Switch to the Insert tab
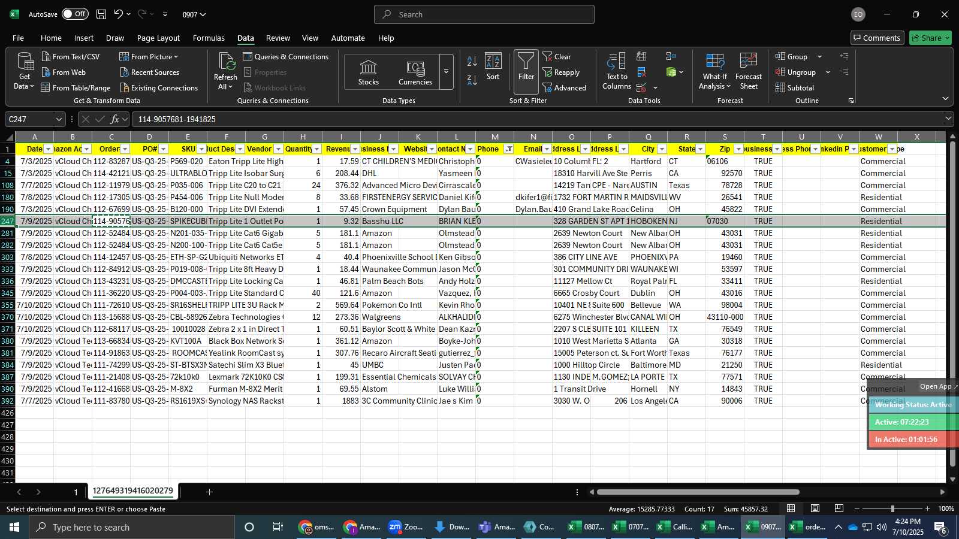Viewport: 959px width, 539px height. tap(84, 38)
